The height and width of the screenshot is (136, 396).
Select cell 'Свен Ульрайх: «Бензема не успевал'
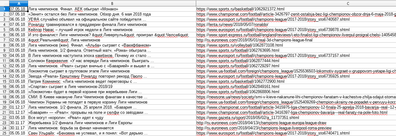[x=112, y=133]
